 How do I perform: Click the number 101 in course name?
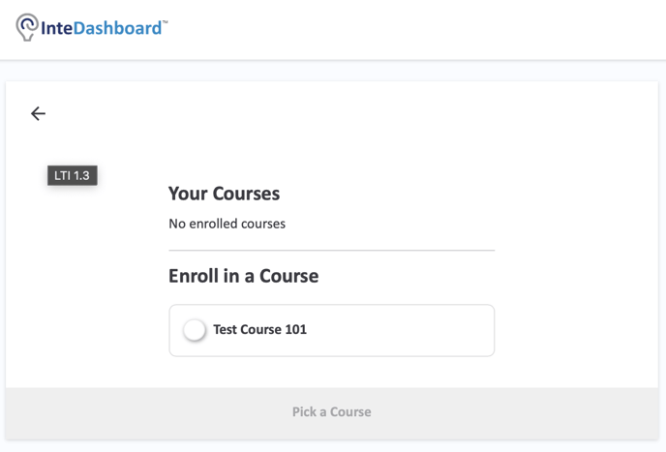[295, 330]
